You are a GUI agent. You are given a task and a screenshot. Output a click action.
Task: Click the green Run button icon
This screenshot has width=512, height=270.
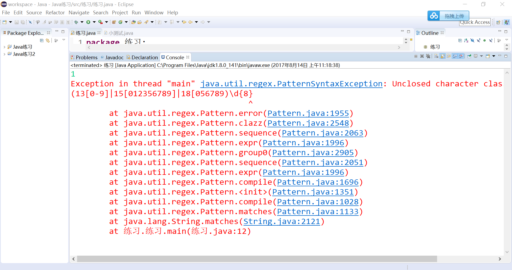(x=88, y=22)
